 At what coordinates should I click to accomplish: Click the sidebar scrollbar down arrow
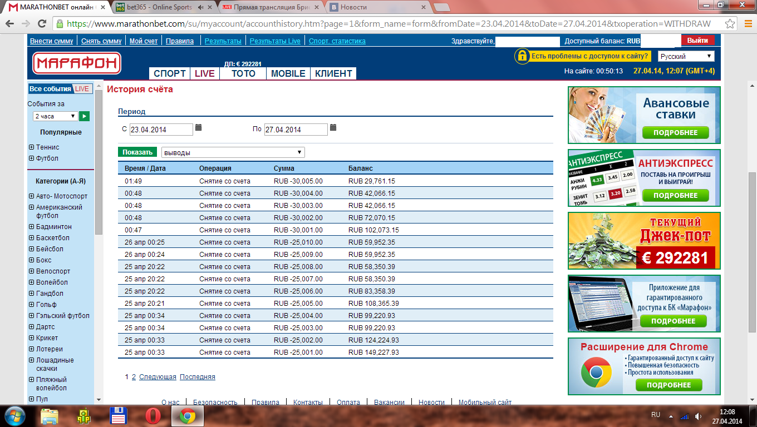coord(99,400)
